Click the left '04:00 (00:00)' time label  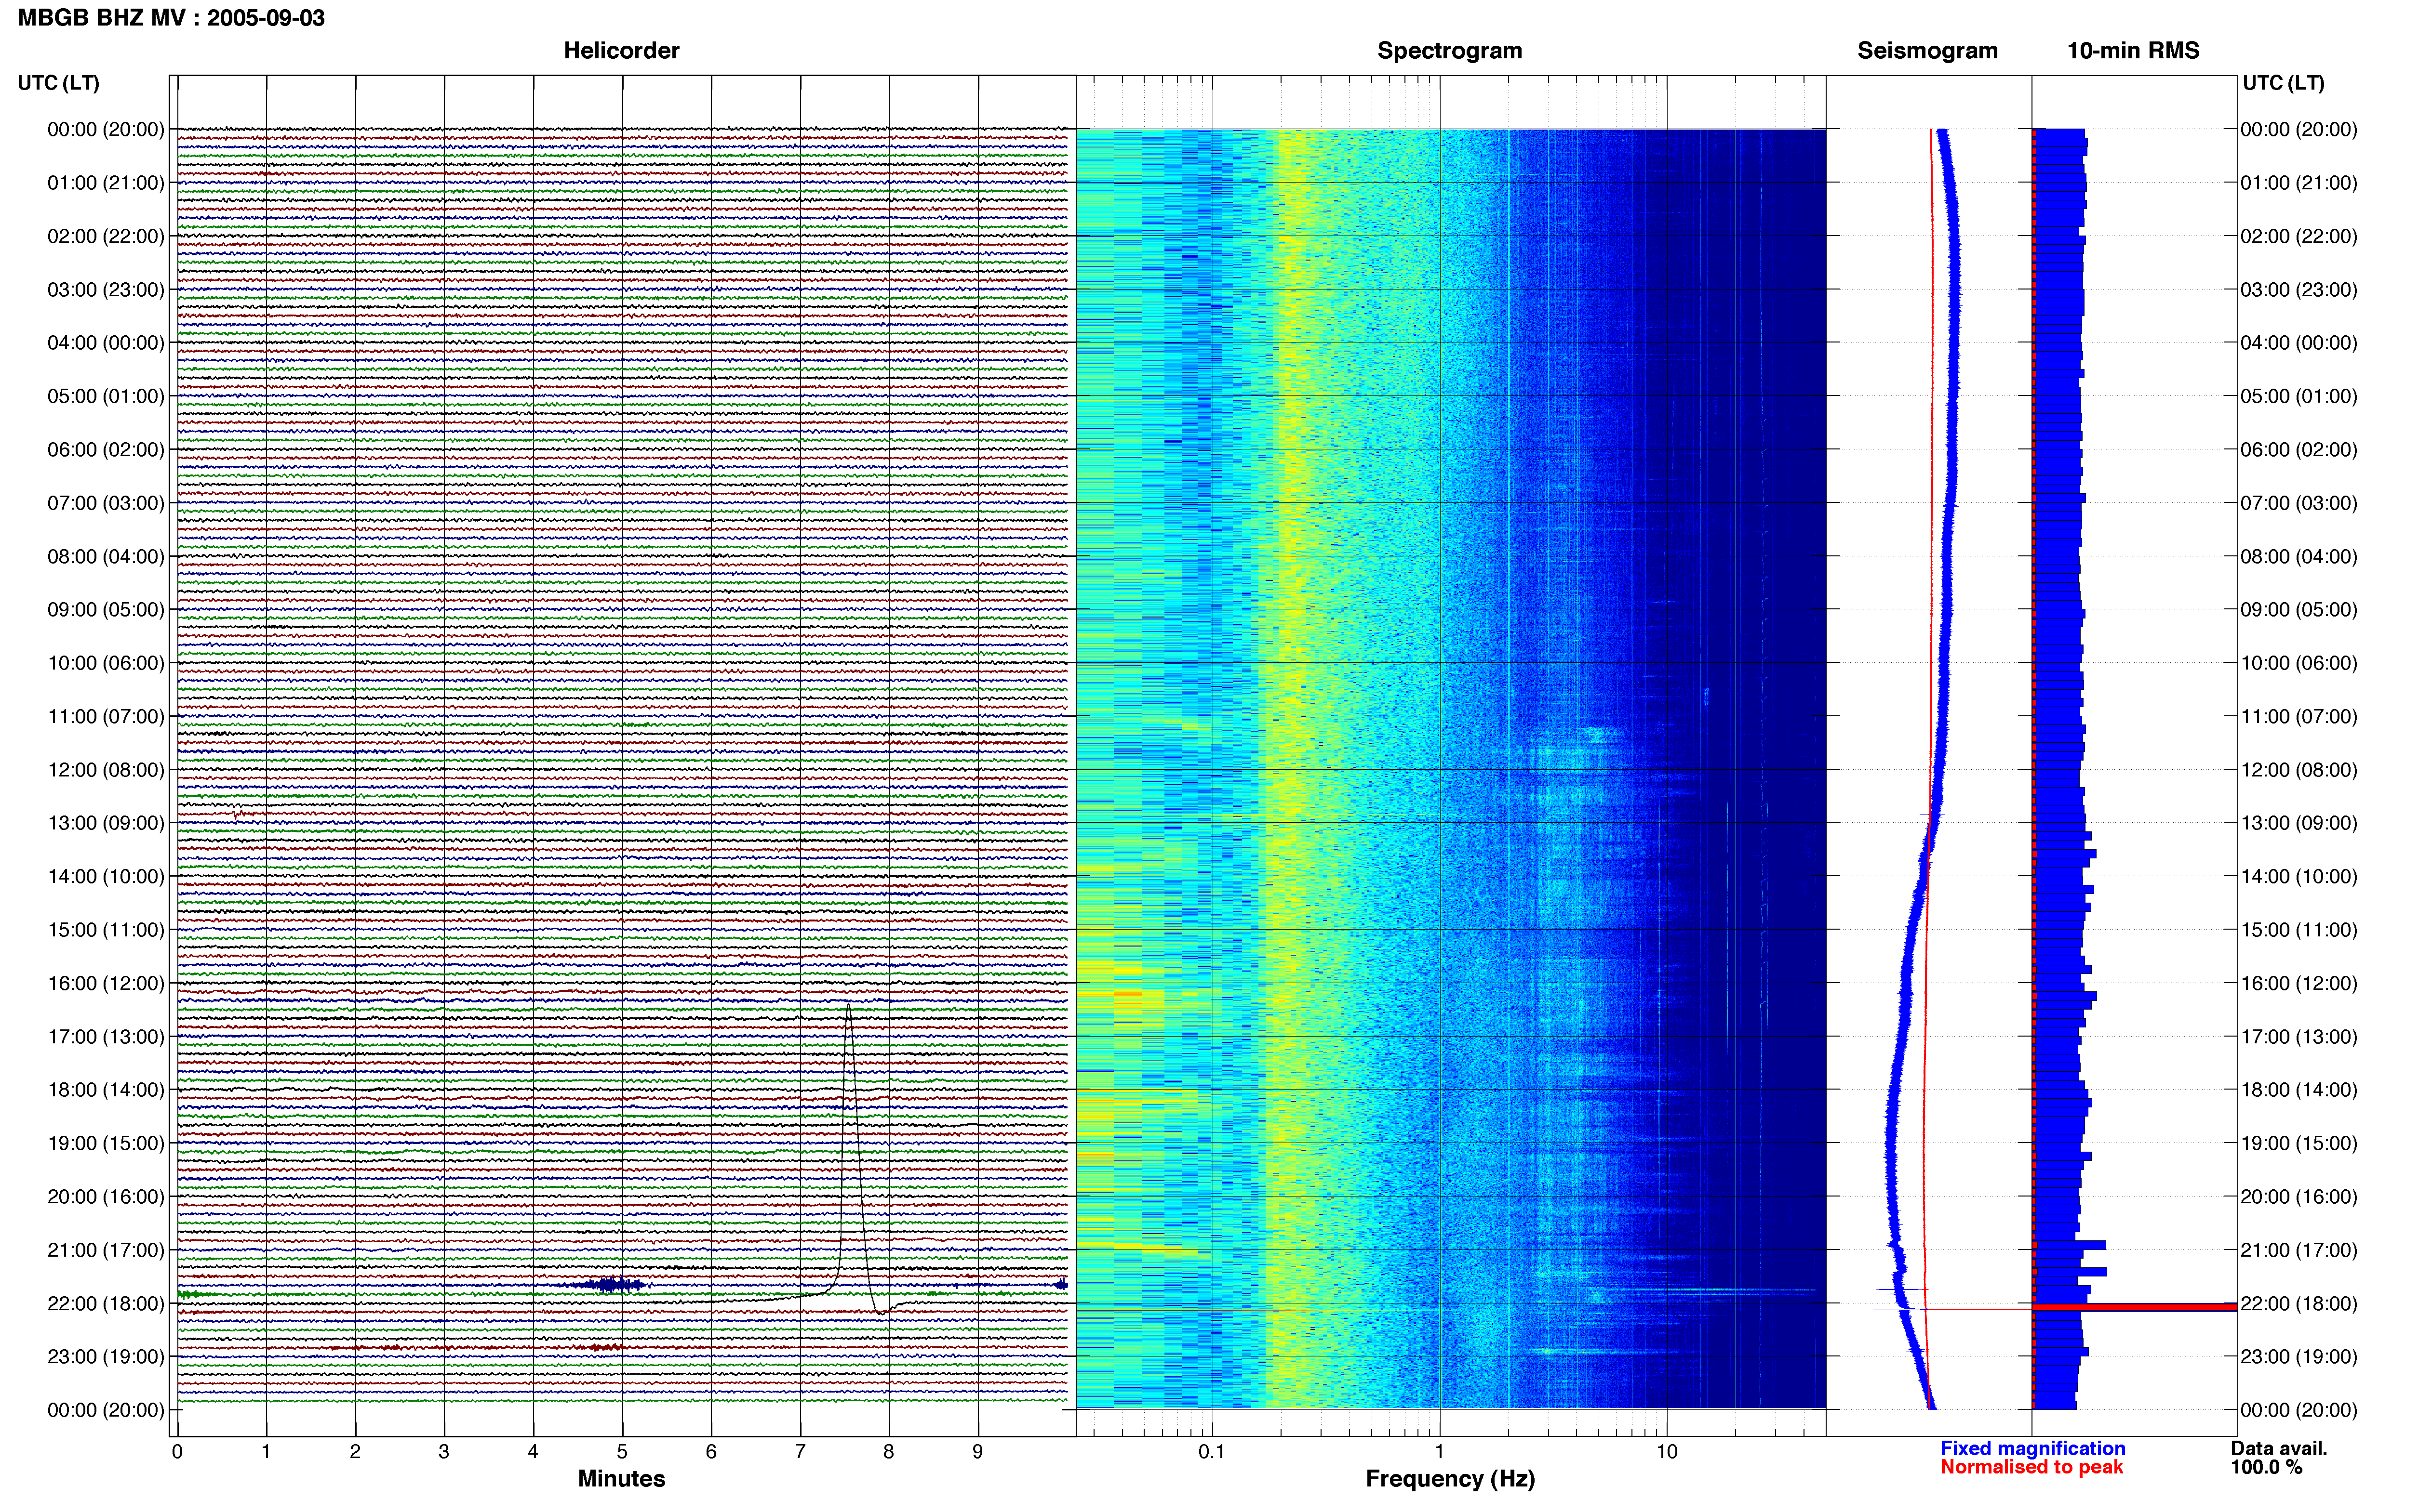(106, 343)
